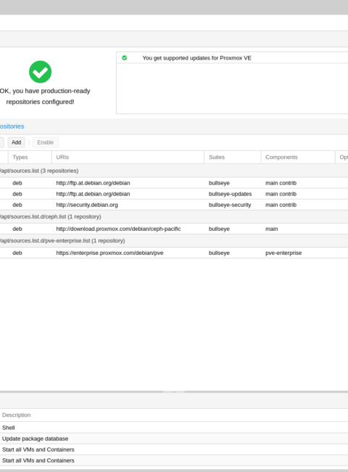
Task: Click the Repositories panel title
Action: (12, 126)
